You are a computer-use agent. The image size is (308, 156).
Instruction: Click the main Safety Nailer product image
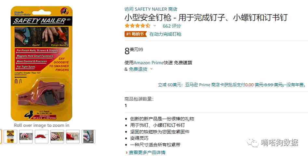click(x=42, y=64)
